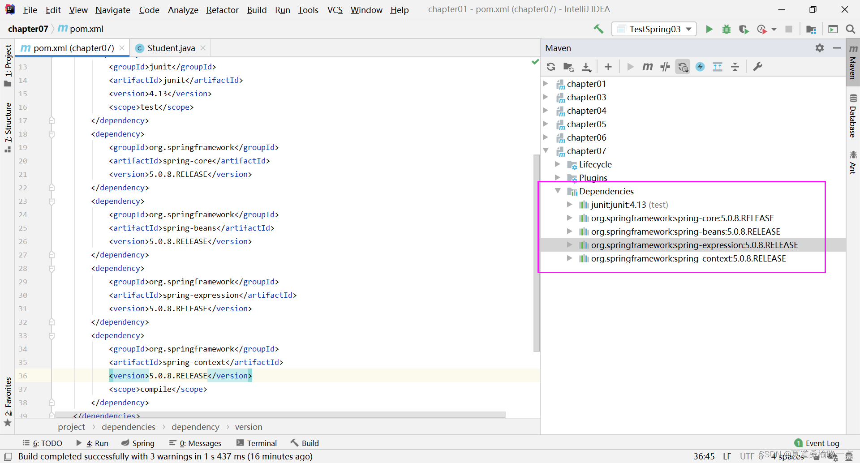This screenshot has width=860, height=463.
Task: Toggle Skip Tests mode in Maven toolbar
Action: (x=700, y=67)
